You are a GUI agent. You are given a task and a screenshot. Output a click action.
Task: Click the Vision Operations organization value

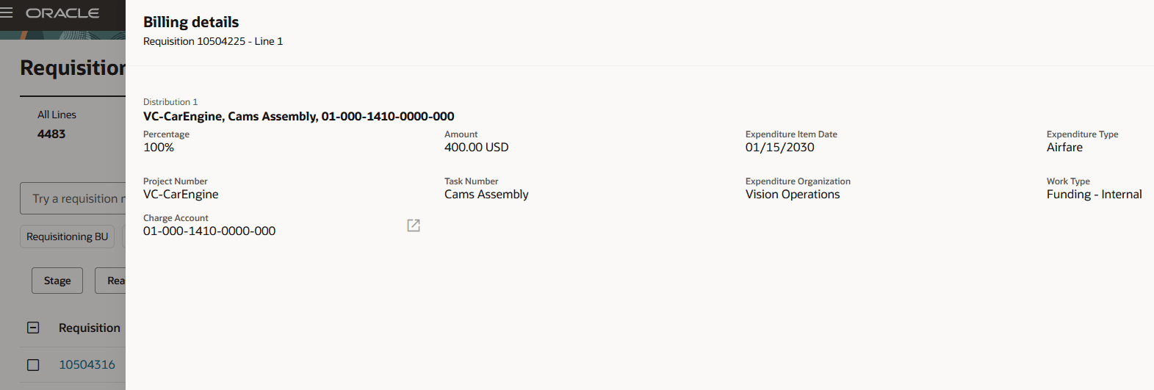click(x=793, y=194)
